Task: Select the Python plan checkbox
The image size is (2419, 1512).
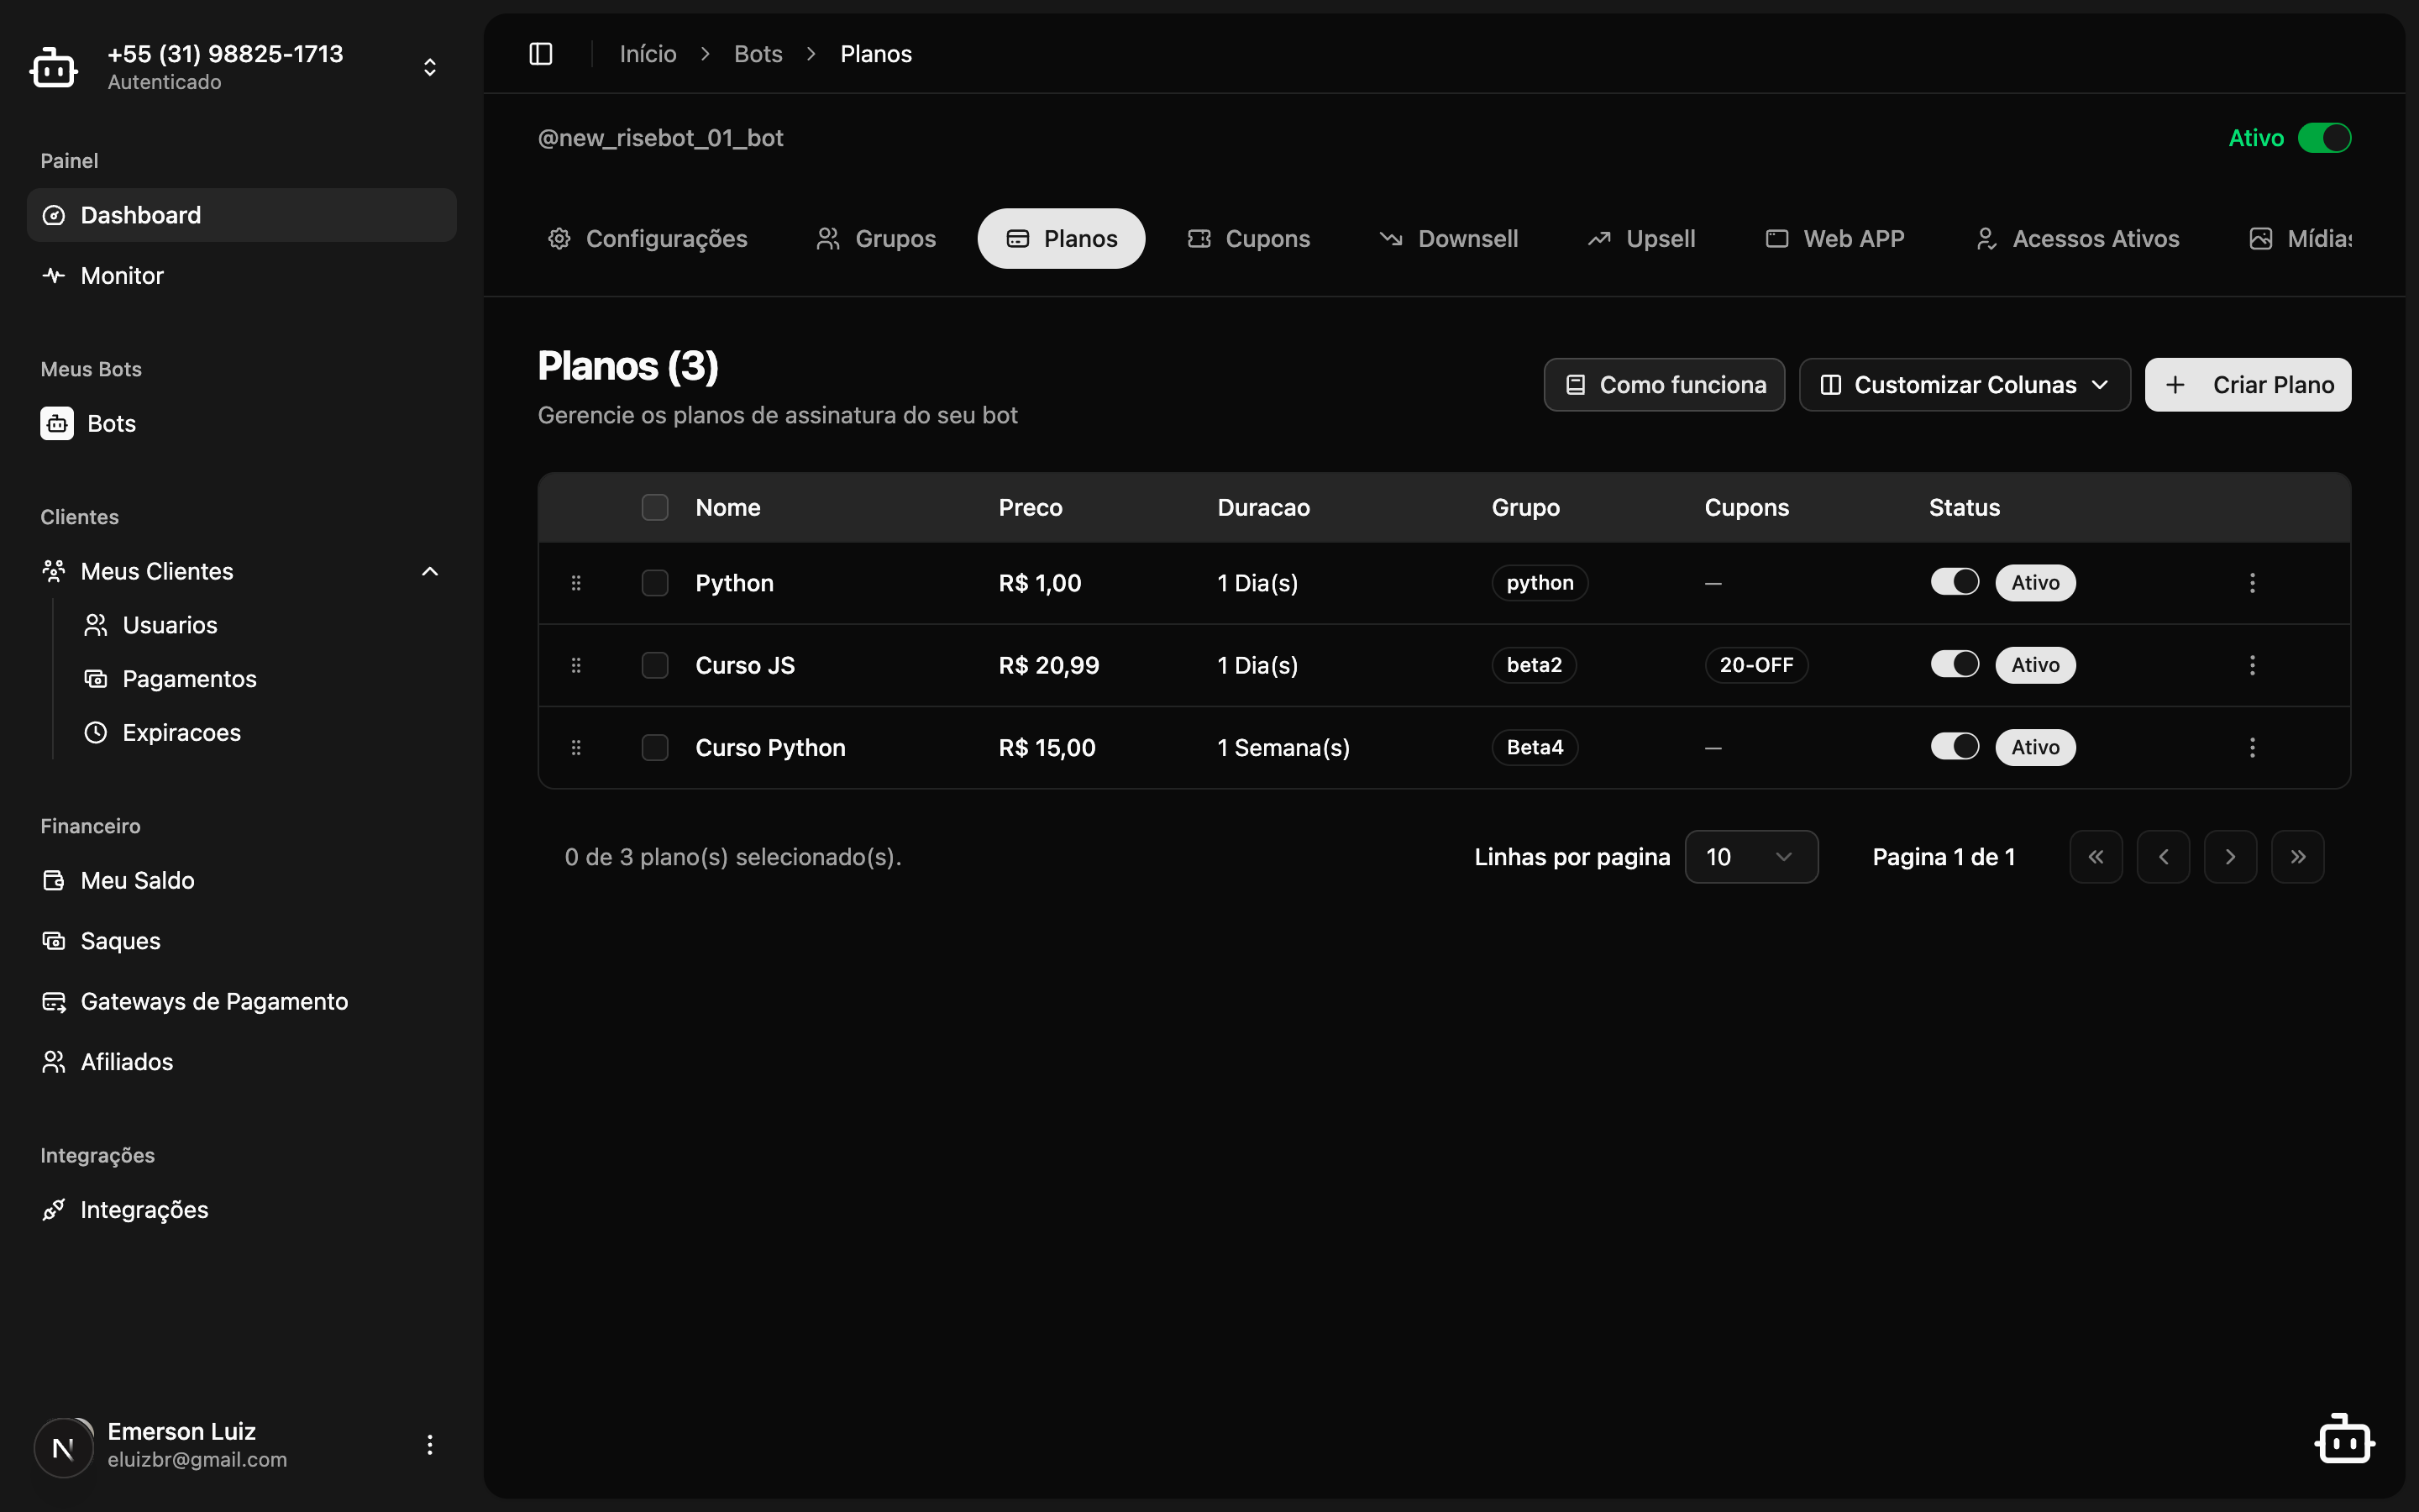Action: point(655,583)
